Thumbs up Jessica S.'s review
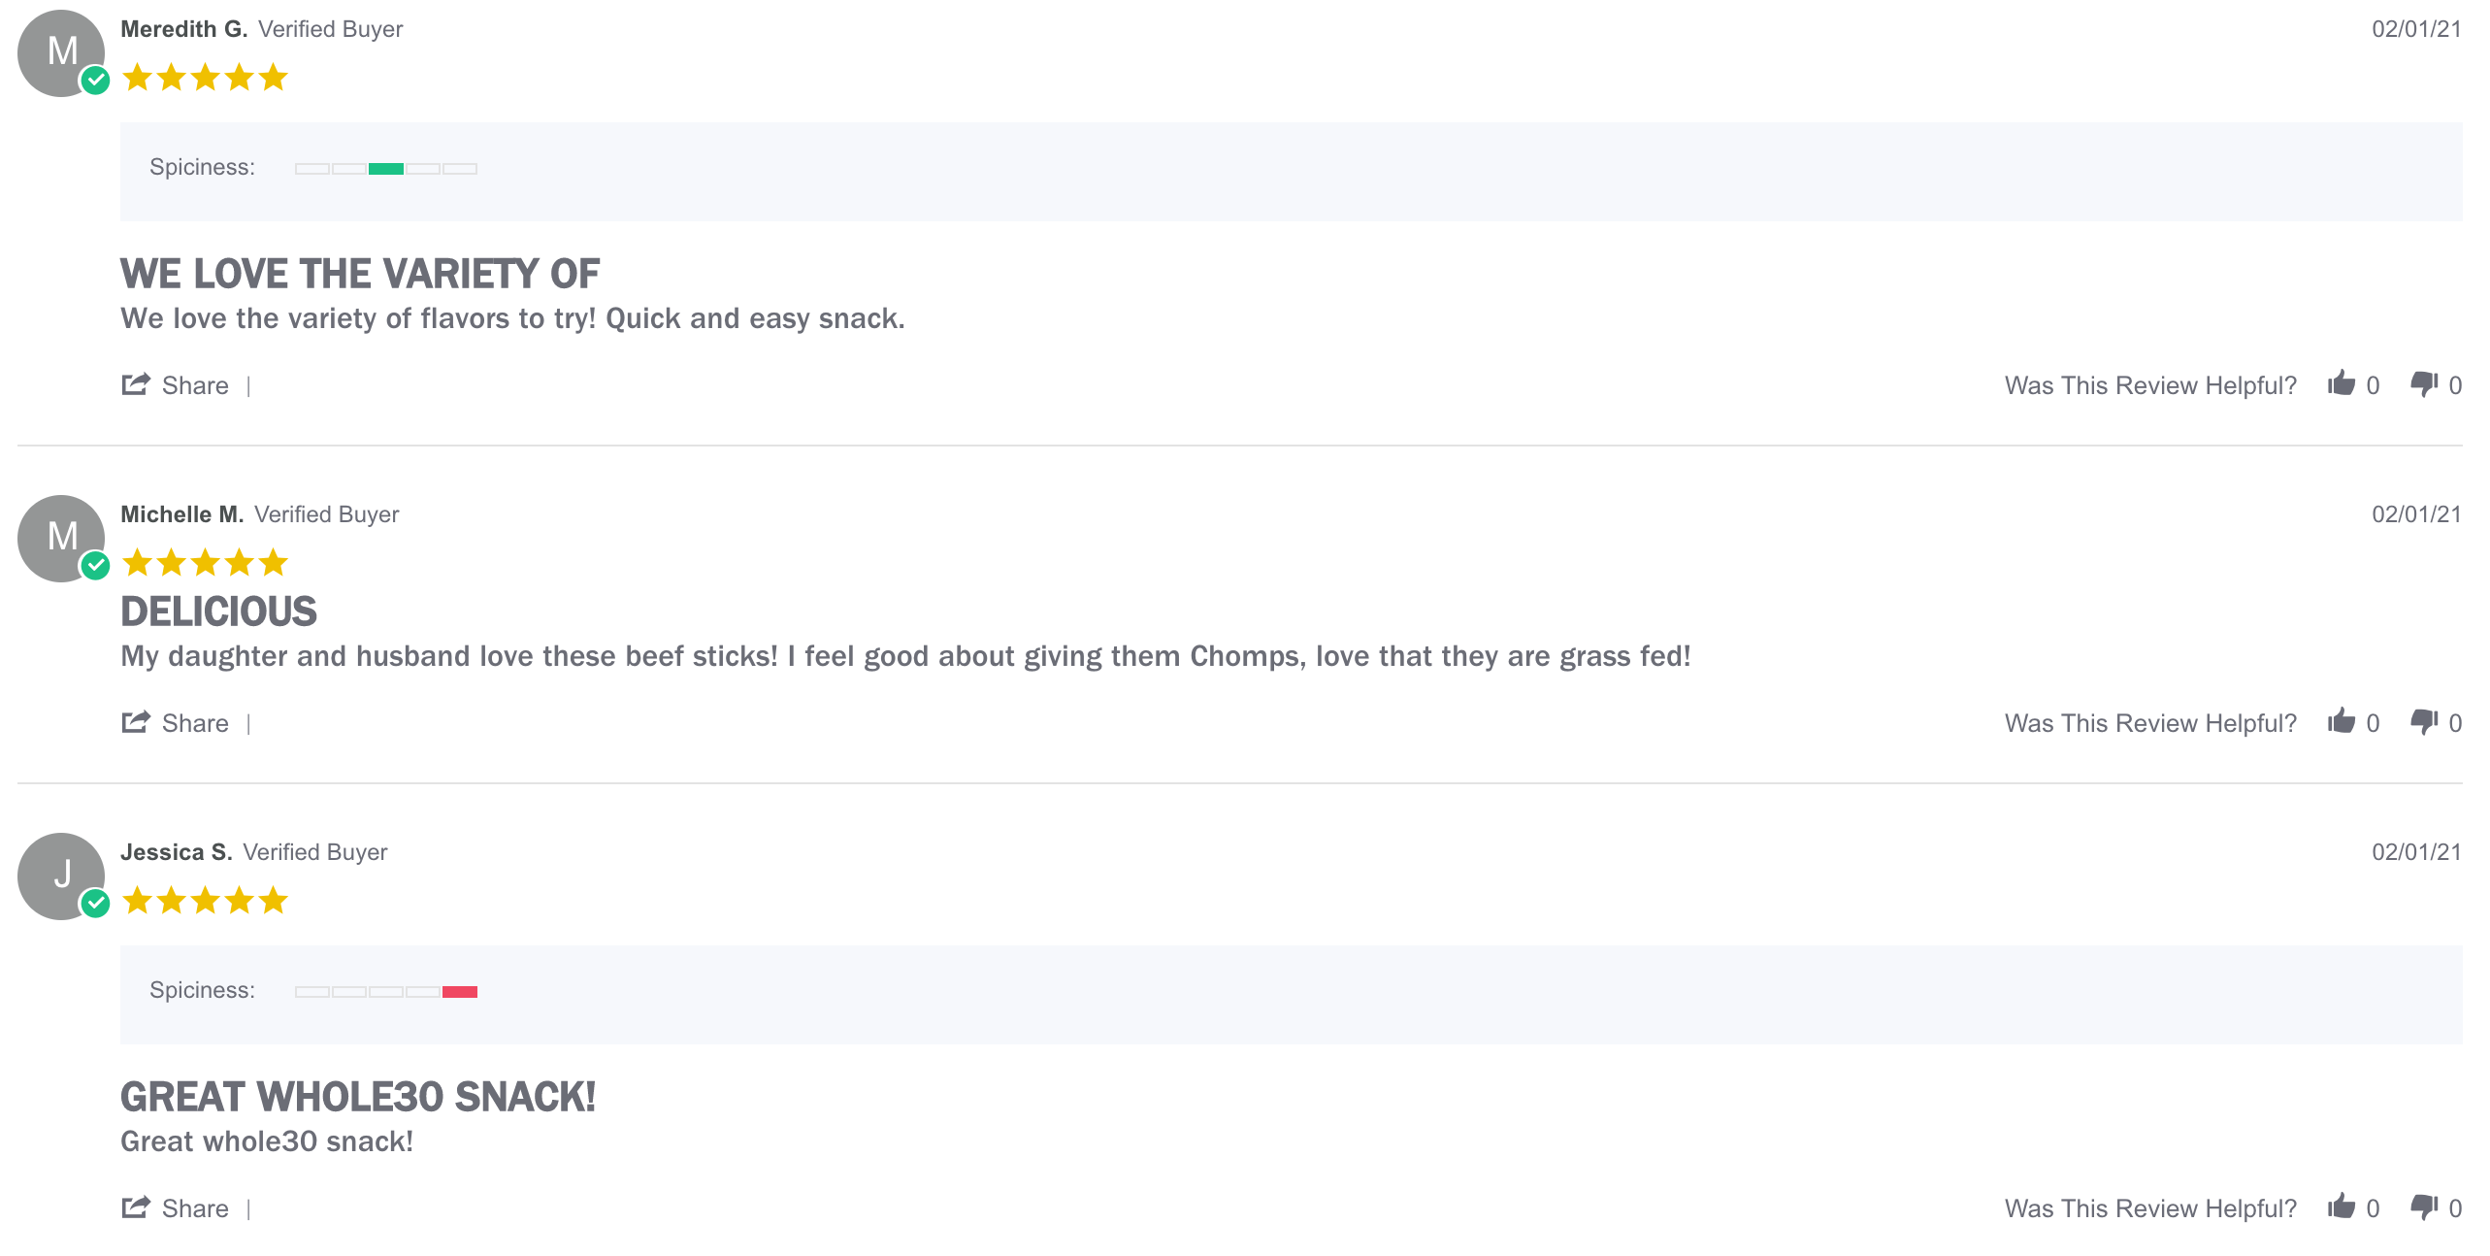The image size is (2490, 1256). (2342, 1206)
